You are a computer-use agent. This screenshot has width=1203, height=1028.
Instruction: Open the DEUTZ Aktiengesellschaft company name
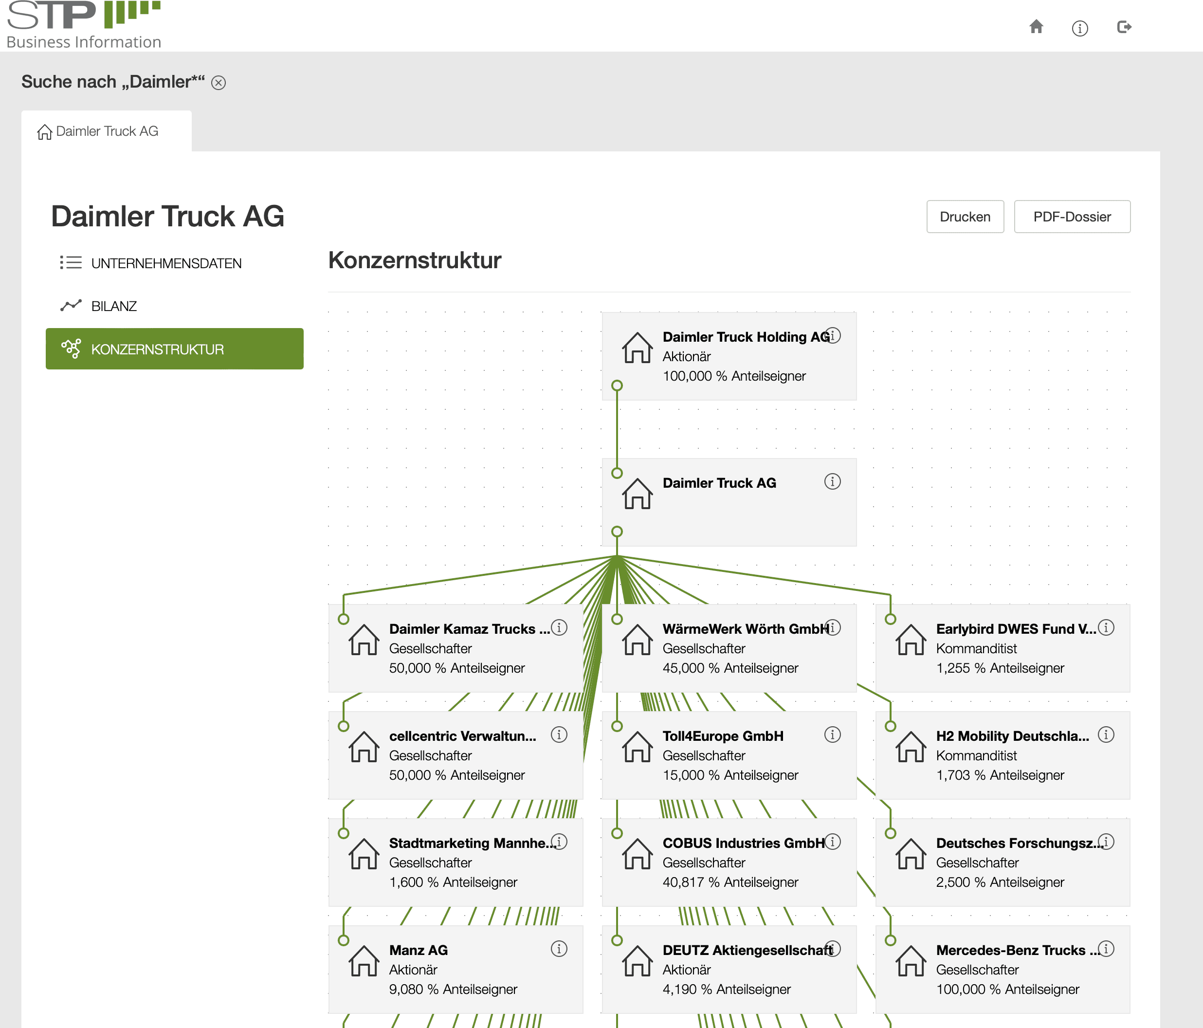click(x=748, y=950)
